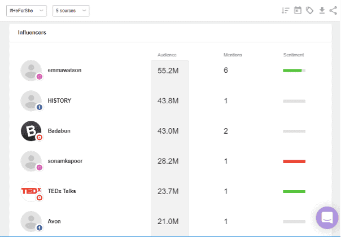Open the purple chat widget
341x237 pixels.
[327, 218]
